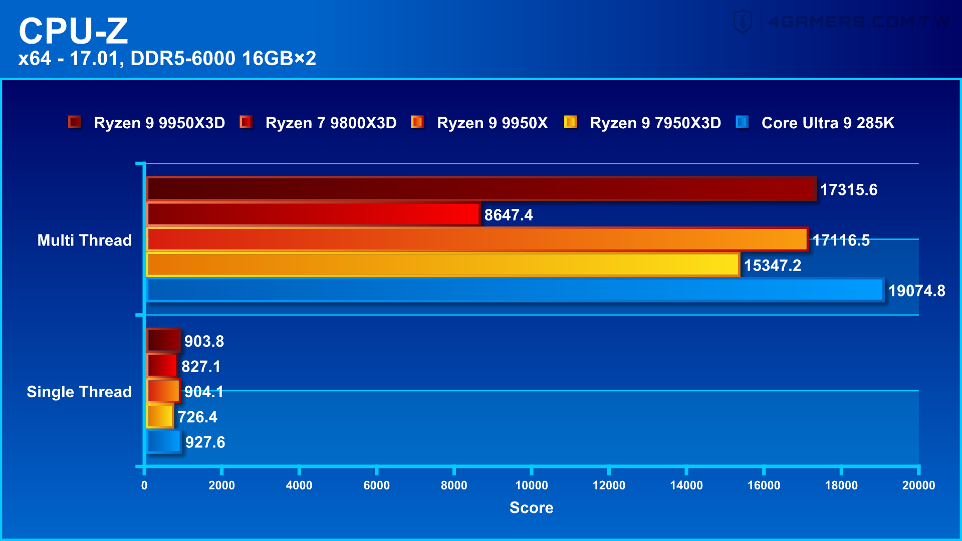Select the Ryzen 9 9950X legend label
The height and width of the screenshot is (541, 962).
click(x=492, y=123)
